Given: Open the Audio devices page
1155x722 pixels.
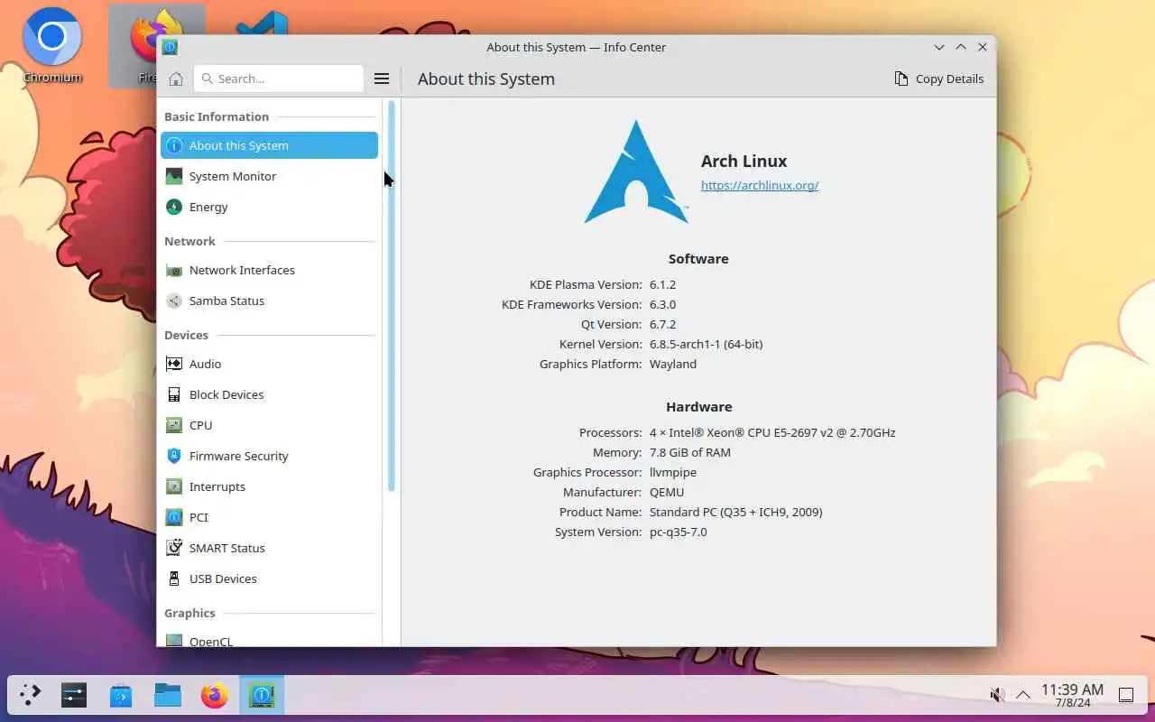Looking at the screenshot, I should coord(269,364).
